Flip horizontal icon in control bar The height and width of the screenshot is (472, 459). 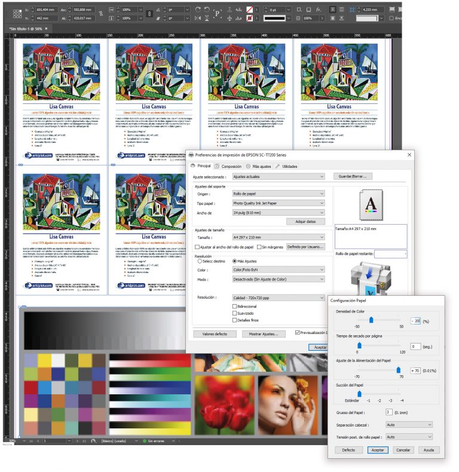tap(198, 18)
